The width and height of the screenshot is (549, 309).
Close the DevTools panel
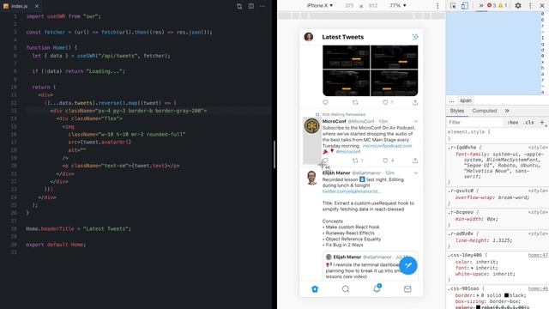click(x=541, y=6)
